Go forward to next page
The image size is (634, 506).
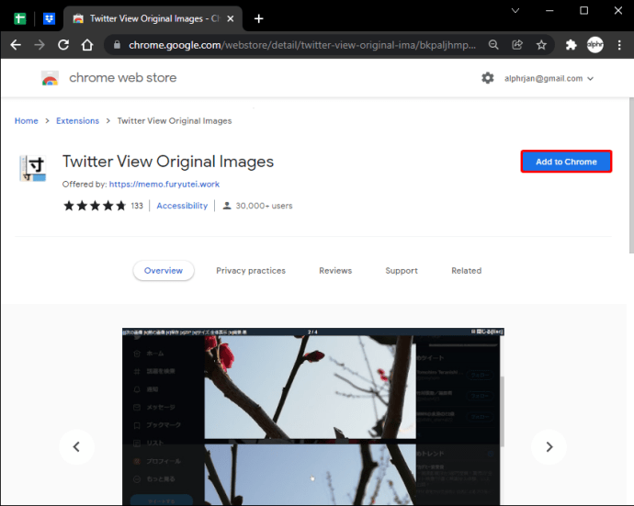point(40,45)
